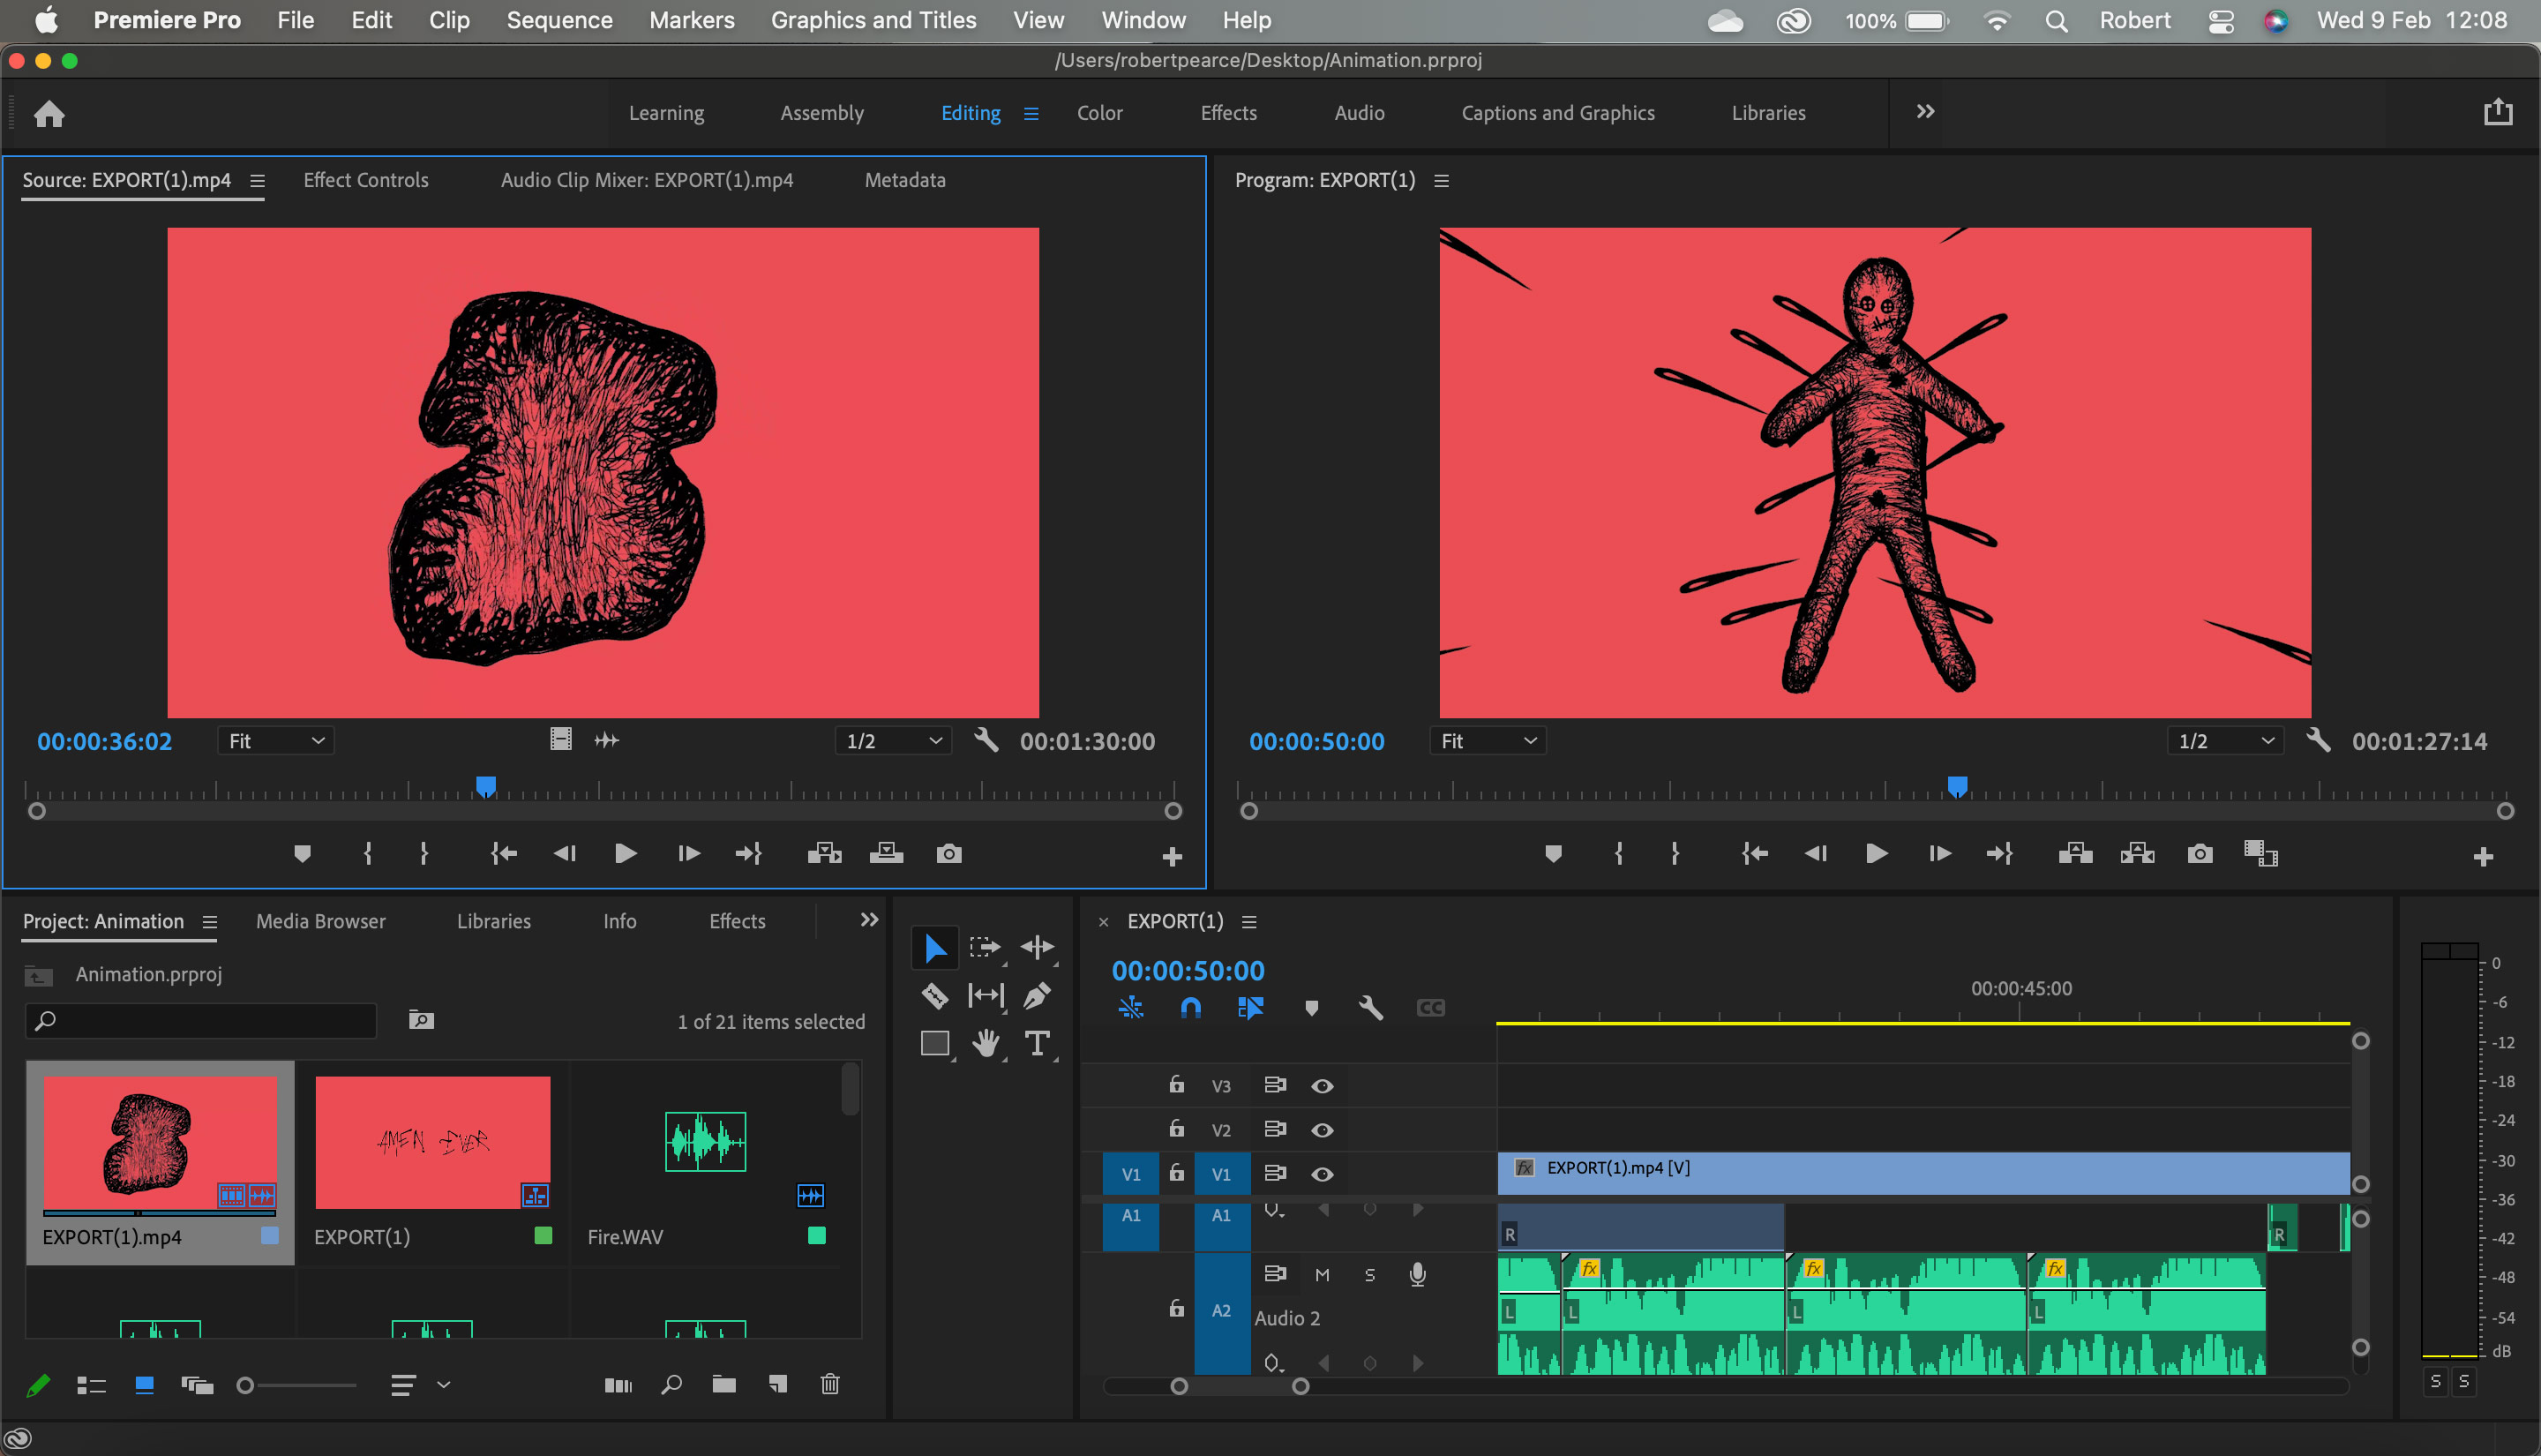This screenshot has height=1456, width=2541.
Task: Select the Track Select Forward tool
Action: click(985, 947)
